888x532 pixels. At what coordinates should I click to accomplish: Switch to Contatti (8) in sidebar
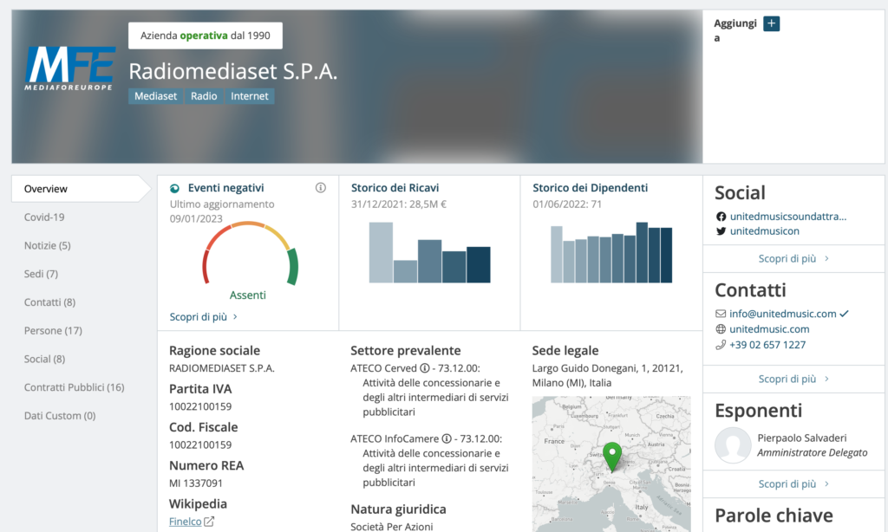49,302
